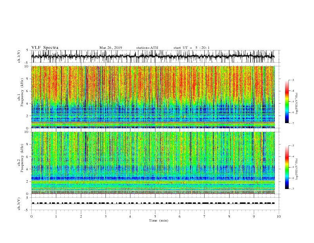The height and width of the screenshot is (243, 314).
Task: Click time axis tick label '7'
Action: 205,216
